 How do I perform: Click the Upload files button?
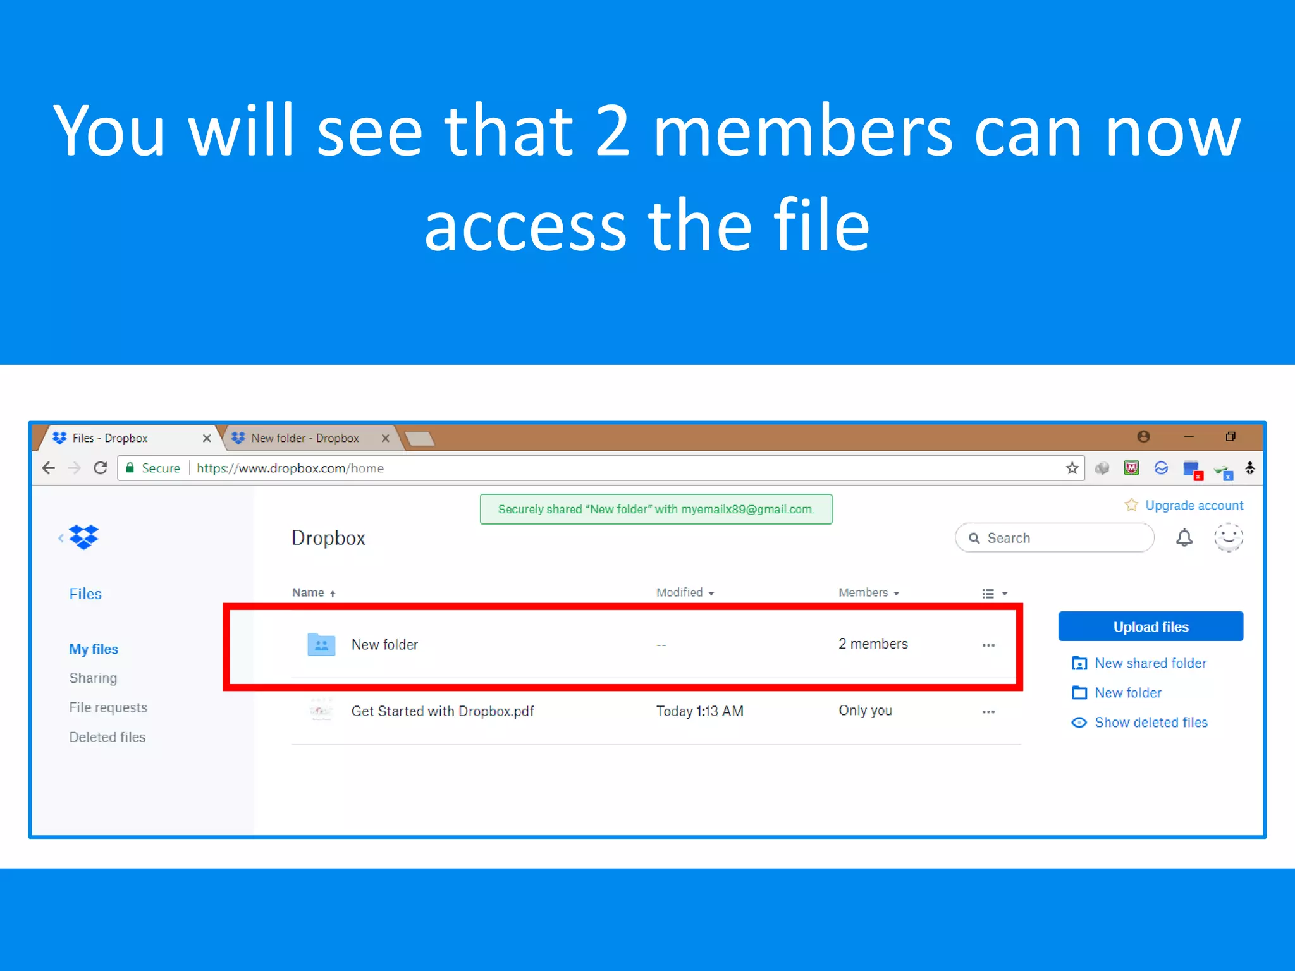click(1151, 626)
